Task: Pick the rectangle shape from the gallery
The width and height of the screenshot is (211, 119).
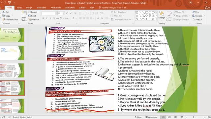Action: pyautogui.click(x=147, y=13)
